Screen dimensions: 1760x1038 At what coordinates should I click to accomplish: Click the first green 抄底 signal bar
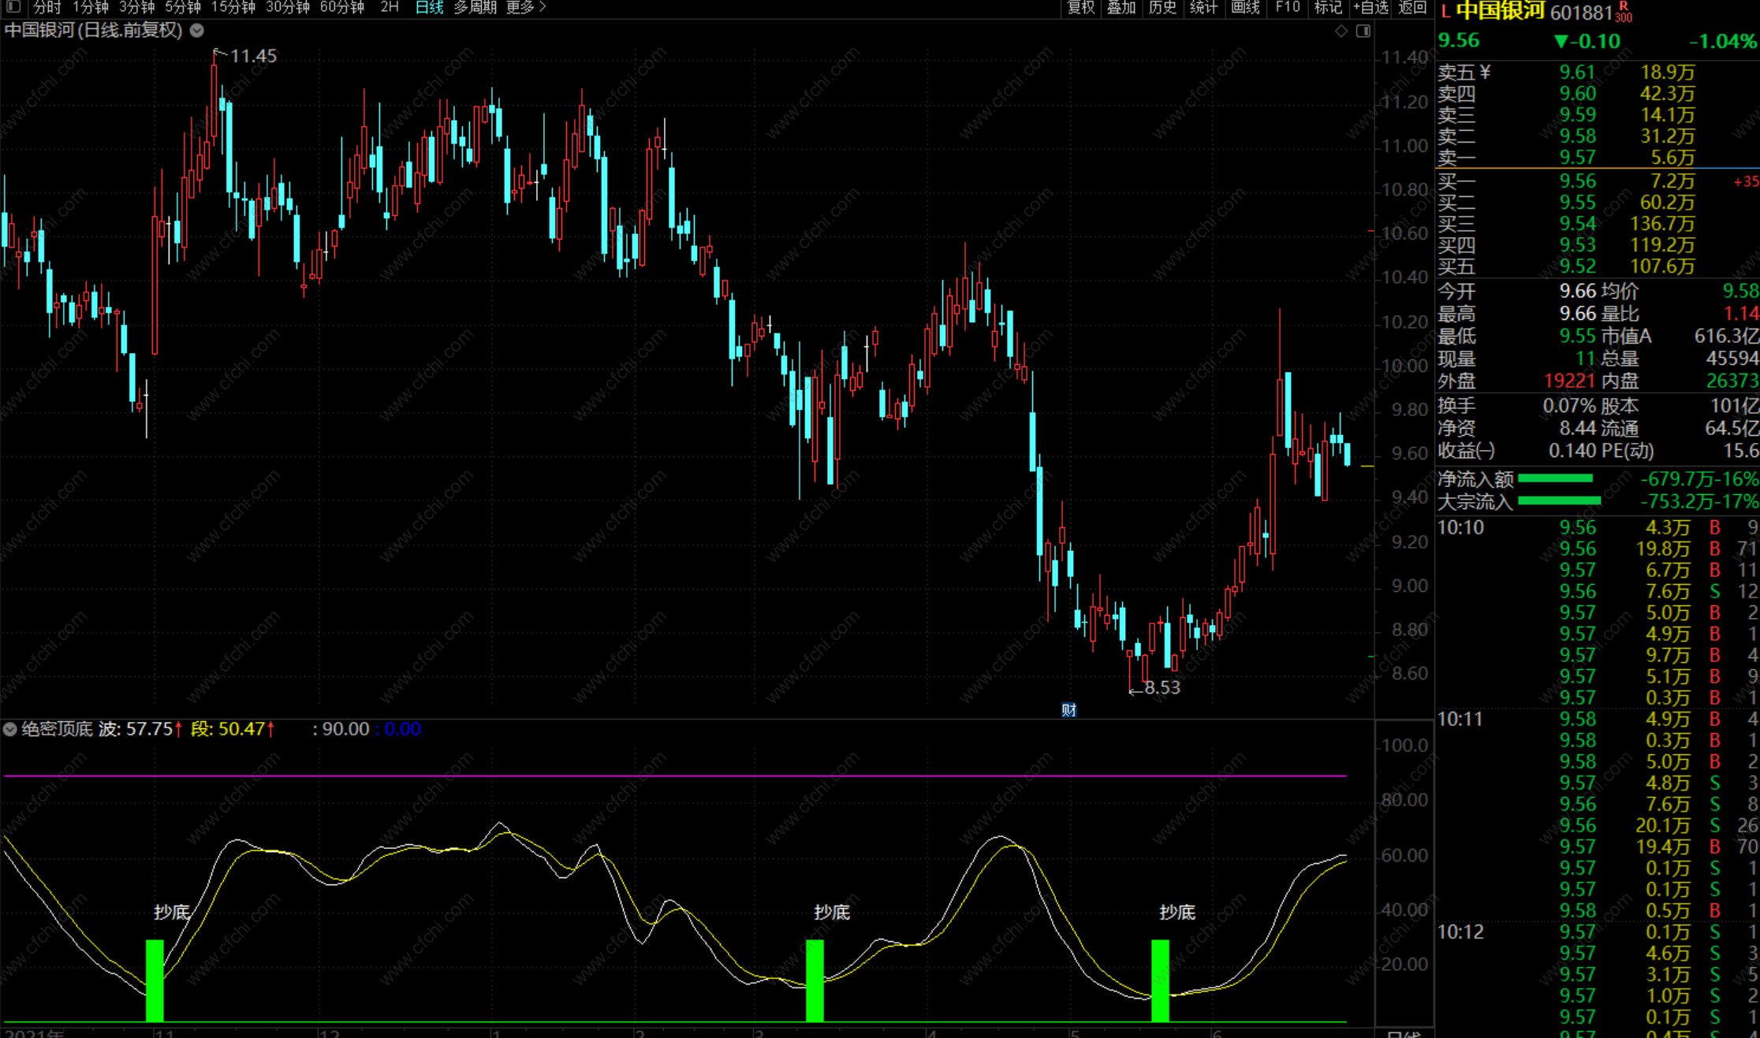pos(155,980)
